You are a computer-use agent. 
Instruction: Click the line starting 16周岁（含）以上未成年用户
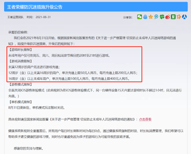[69, 79]
